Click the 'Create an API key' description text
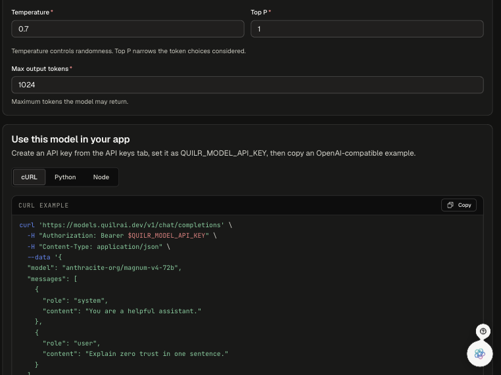Screen dimensions: 501x375 coord(214,153)
